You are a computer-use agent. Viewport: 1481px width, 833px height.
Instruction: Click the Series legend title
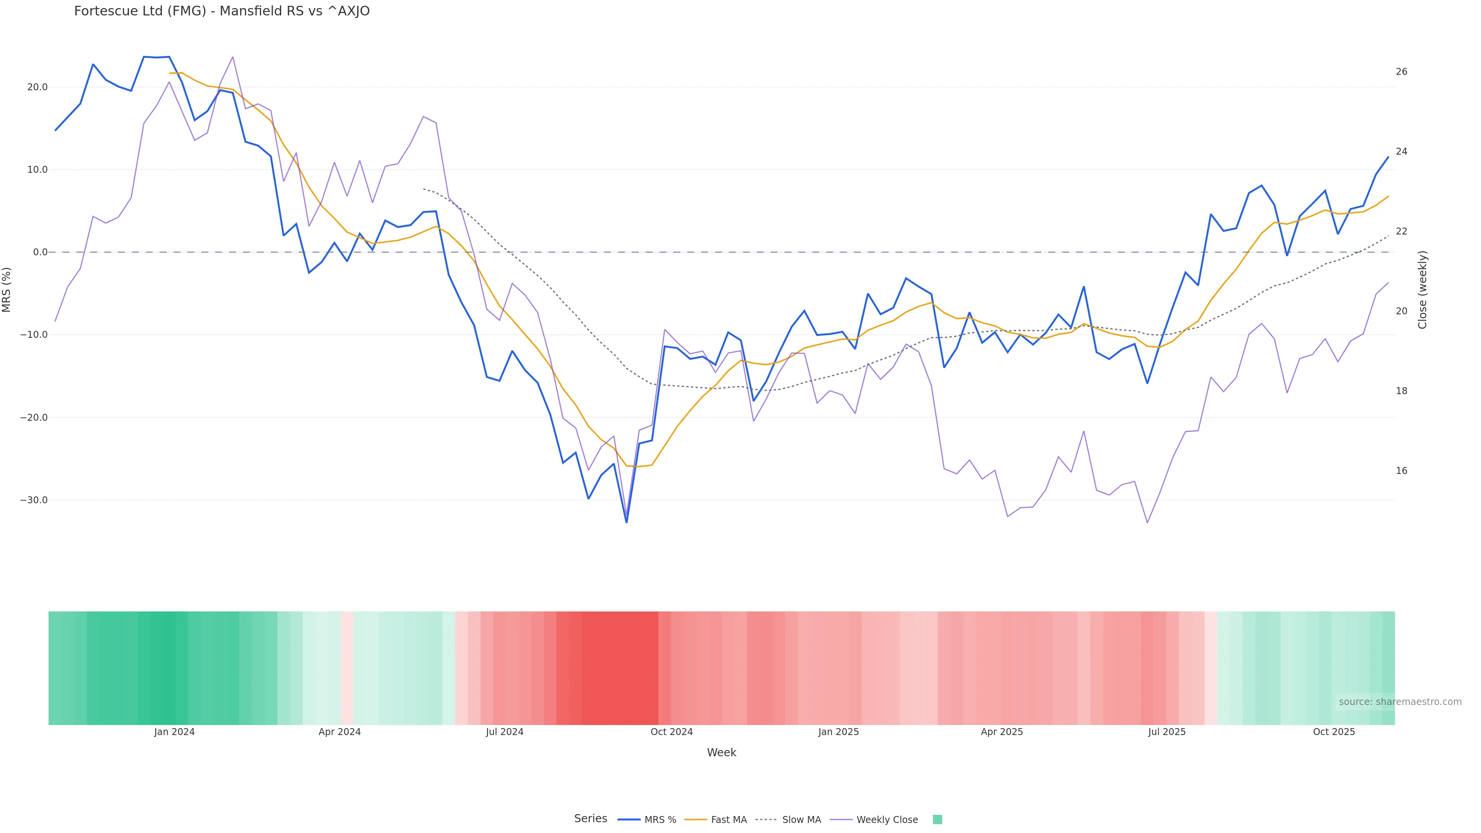[x=590, y=818]
